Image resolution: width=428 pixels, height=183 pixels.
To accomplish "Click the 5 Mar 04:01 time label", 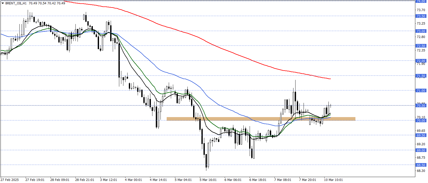I will 183,180.
